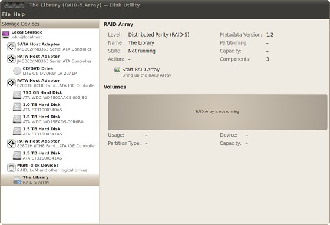Viewport: 330px width, 225px height.
Task: Select the SATA Host Adapter entry
Action: [x=49, y=47]
